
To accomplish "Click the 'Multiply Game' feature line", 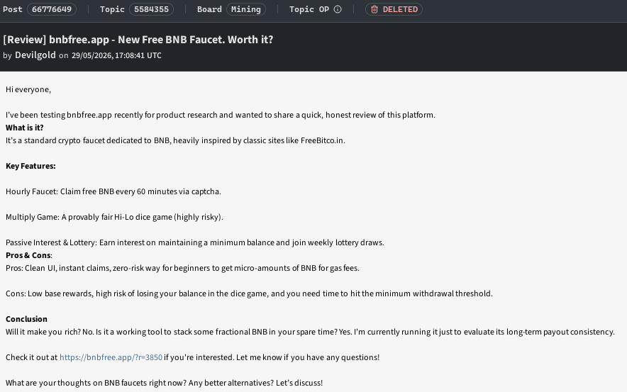I will click(x=114, y=217).
